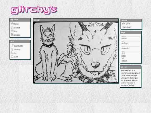Select the fineliner tag
Viewport: 151px width, 113px height.
[x=125, y=43]
